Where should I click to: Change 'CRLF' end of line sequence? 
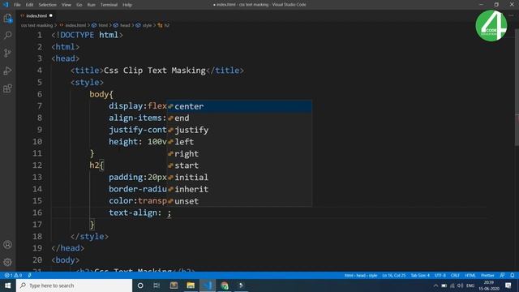[455, 275]
